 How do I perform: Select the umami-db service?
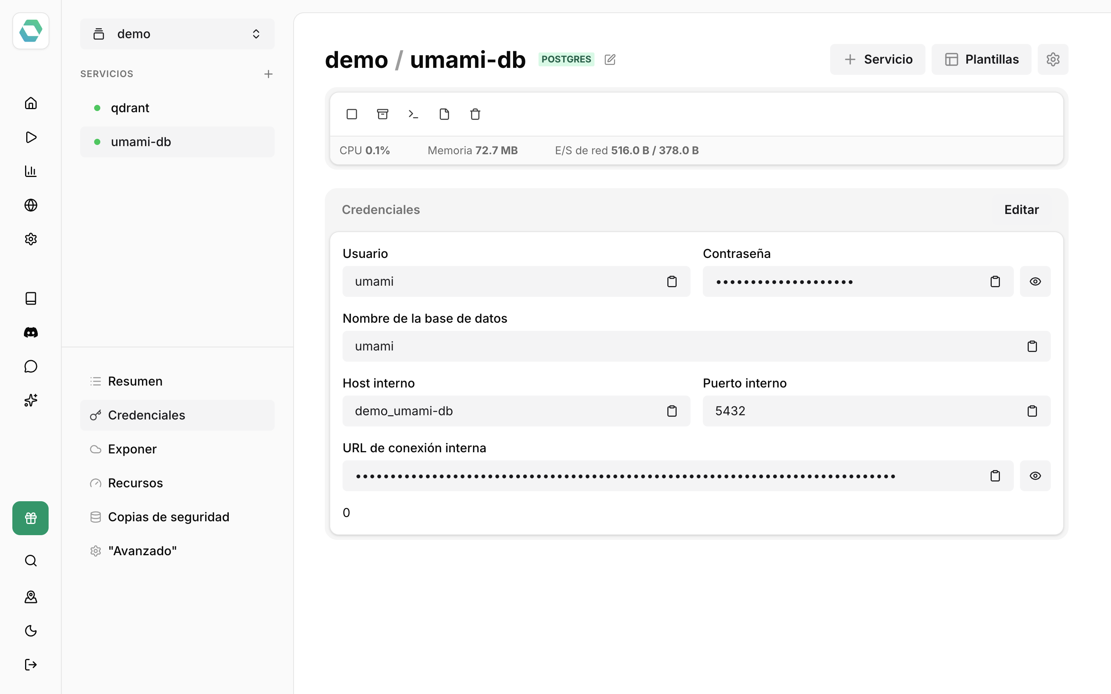(177, 142)
